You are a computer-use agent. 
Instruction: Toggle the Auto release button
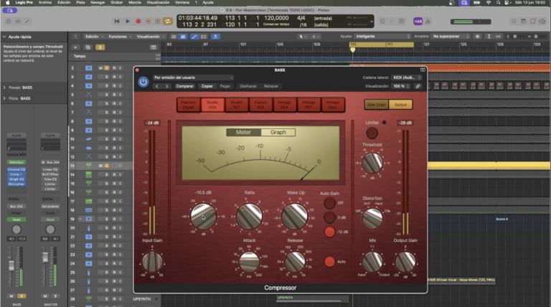(329, 262)
